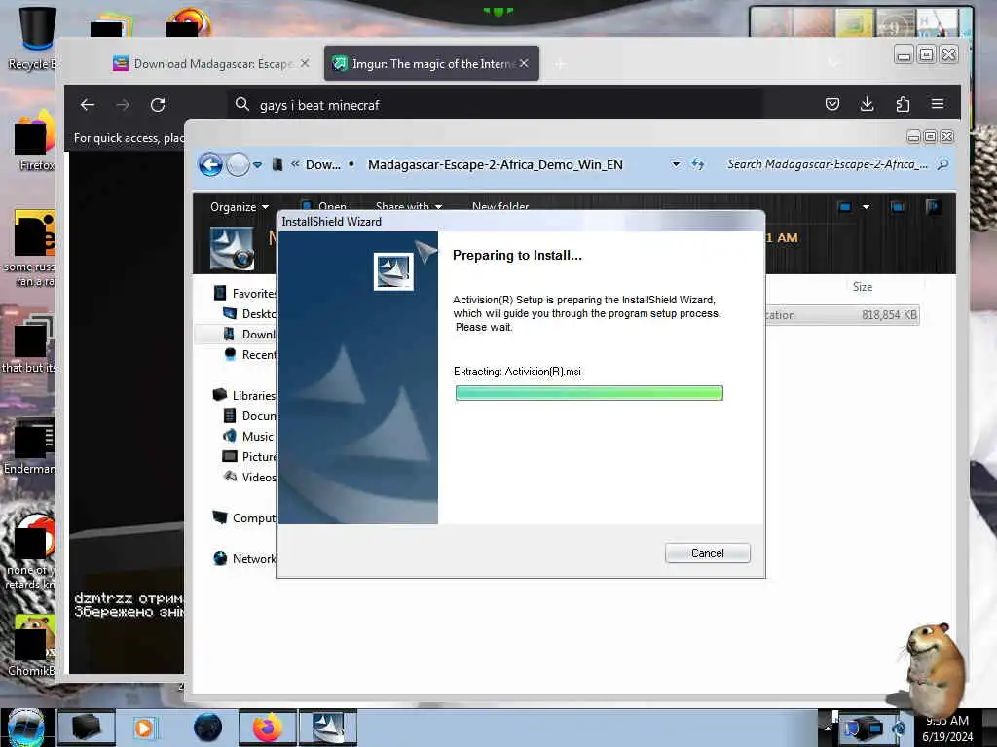Click the green extraction progress bar
Viewport: 997px width, 747px height.
point(589,393)
